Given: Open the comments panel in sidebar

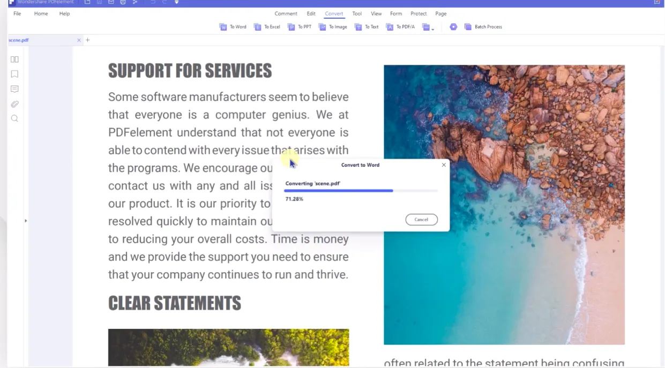Looking at the screenshot, I should (x=14, y=89).
